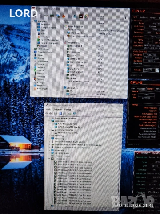Open the Действие menu in Device Manager
This screenshot has height=214, width=160.
click(57, 109)
